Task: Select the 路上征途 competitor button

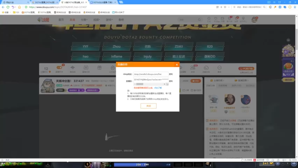Action: [179, 56]
